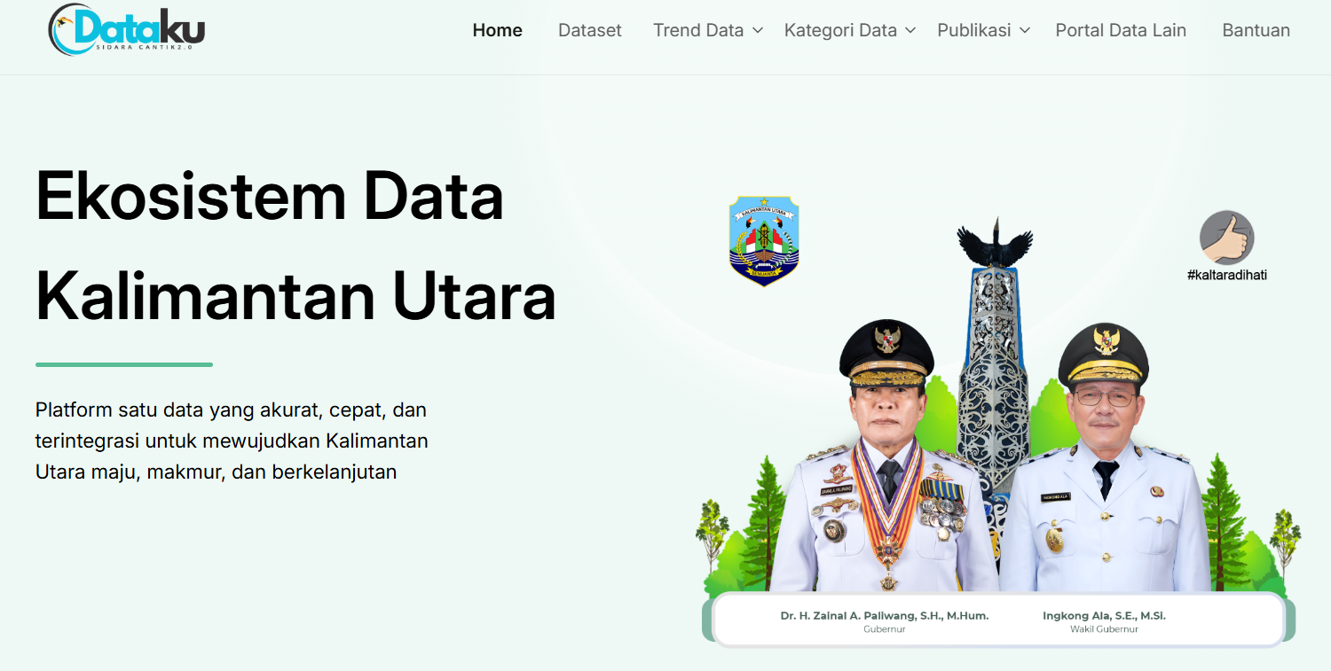
Task: Select the Trend Data menu label
Action: [x=697, y=30]
